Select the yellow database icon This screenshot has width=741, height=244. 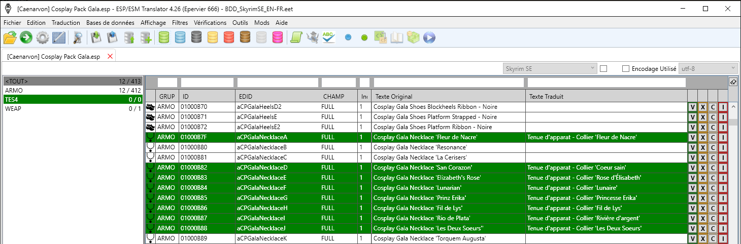click(x=213, y=37)
